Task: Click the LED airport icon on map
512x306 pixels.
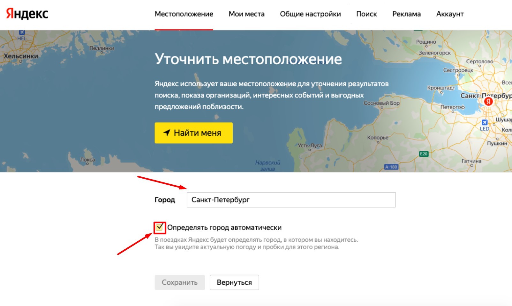Action: pos(485,123)
